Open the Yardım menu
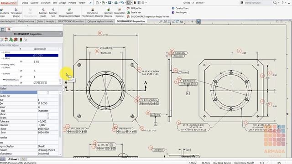The height and width of the screenshot is (164, 292). point(82,3)
